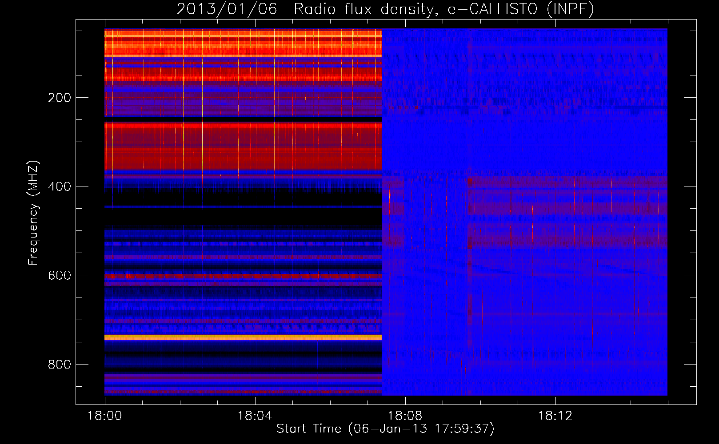Click the 800 frequency tick label
Screen dimensions: 719x444
[x=60, y=365]
